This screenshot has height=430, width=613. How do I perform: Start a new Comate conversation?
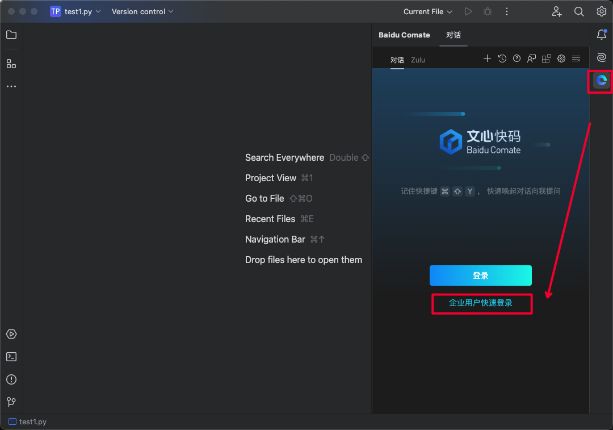[x=487, y=59]
